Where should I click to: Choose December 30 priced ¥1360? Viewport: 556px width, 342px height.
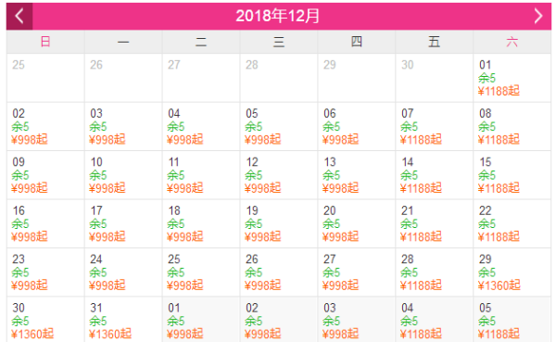(x=45, y=320)
